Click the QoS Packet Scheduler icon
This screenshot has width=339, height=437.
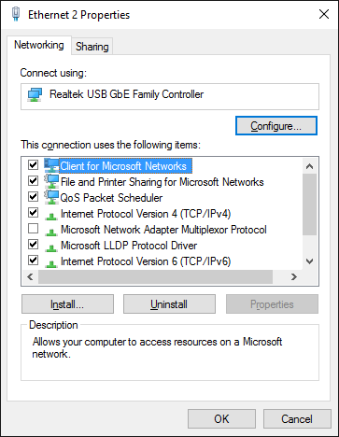(x=51, y=197)
